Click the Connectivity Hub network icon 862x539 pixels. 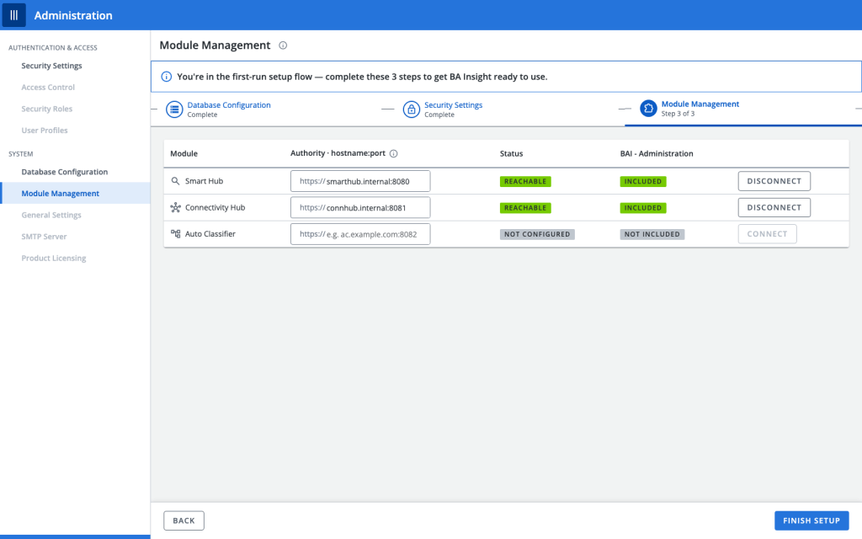point(175,207)
